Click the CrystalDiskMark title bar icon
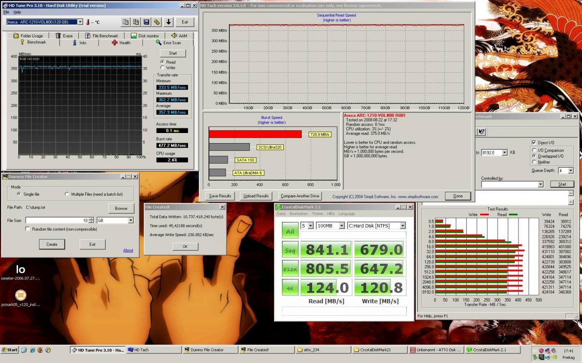 tap(278, 207)
